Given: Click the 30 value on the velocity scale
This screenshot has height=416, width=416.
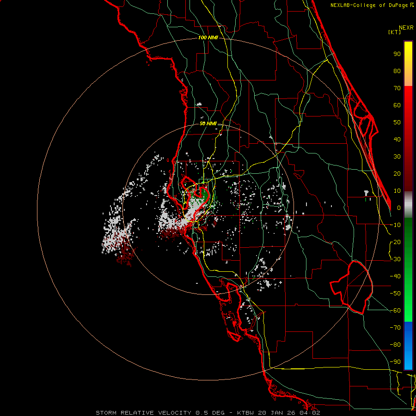Looking at the screenshot, I should tap(397, 157).
